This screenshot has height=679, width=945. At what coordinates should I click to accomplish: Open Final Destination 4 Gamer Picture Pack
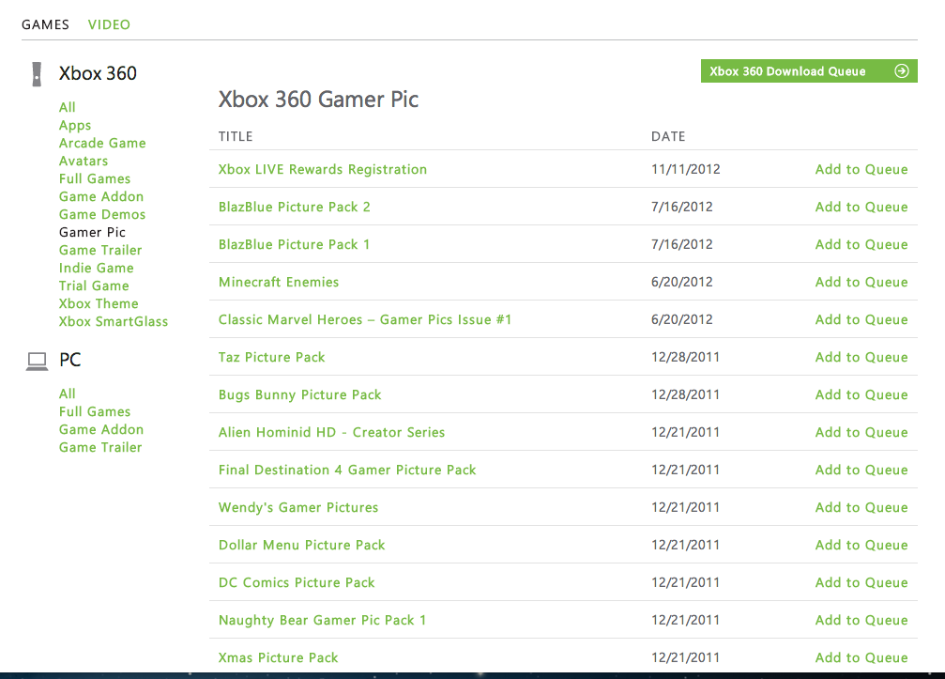(x=347, y=470)
